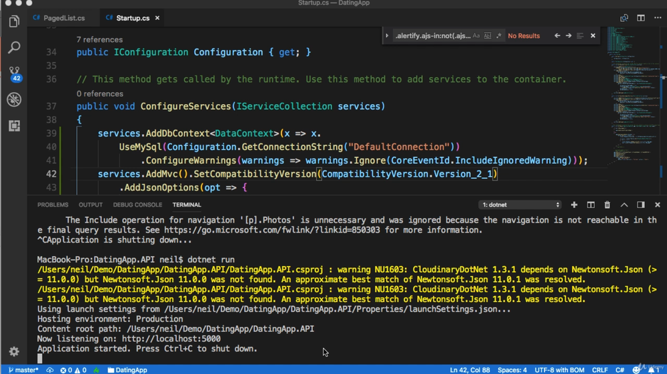Change indentation via 'Spaces: 4'

[x=512, y=370]
